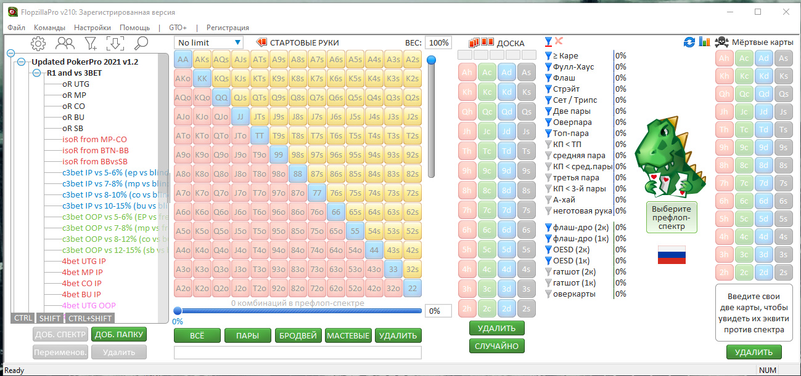Toggle the filter funnel for OESD (1к)
The height and width of the screenshot is (376, 801).
[x=548, y=260]
